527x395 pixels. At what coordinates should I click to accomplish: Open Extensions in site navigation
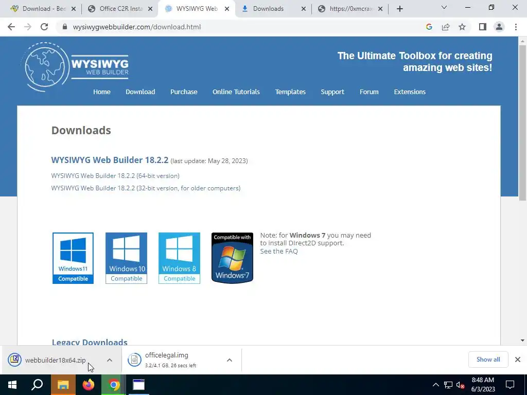pyautogui.click(x=410, y=92)
